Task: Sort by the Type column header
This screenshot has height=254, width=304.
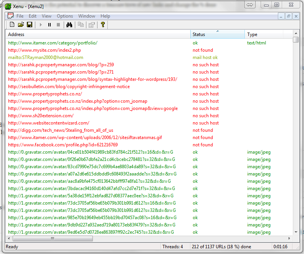Action: [x=264, y=34]
